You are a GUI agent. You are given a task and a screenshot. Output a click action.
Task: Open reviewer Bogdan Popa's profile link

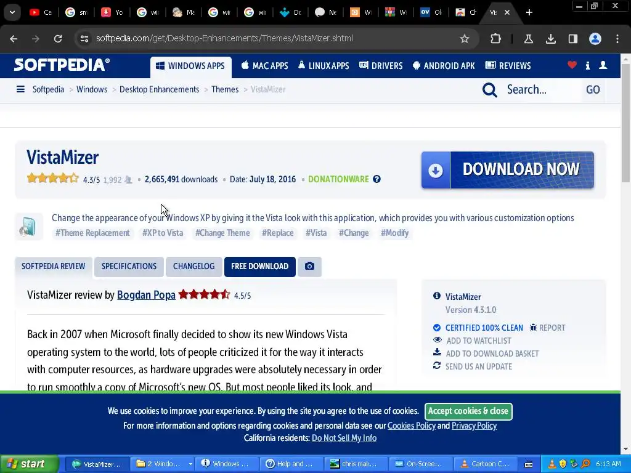coord(146,295)
